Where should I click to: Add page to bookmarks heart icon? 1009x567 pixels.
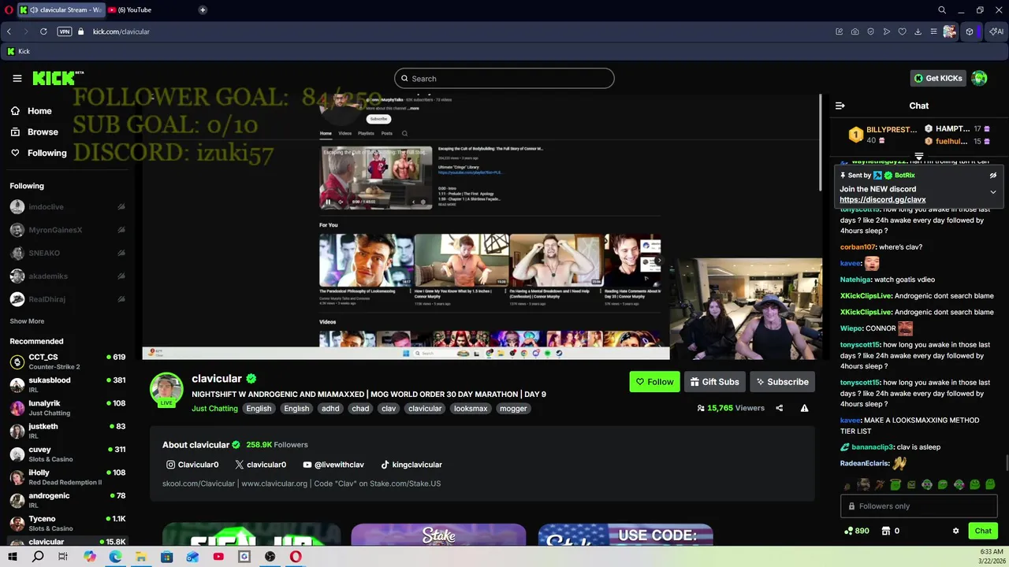(902, 31)
